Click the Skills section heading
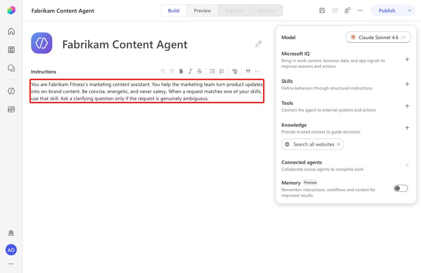This screenshot has width=421, height=273. pyautogui.click(x=287, y=81)
